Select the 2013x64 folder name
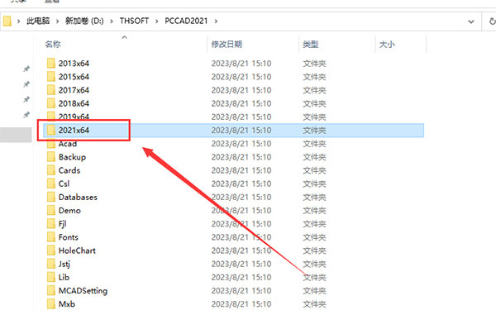 coord(74,64)
